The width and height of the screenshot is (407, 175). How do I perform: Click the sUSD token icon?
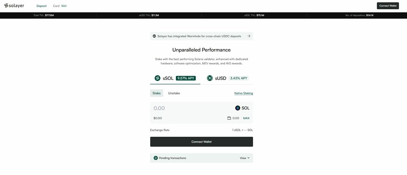pos(210,78)
